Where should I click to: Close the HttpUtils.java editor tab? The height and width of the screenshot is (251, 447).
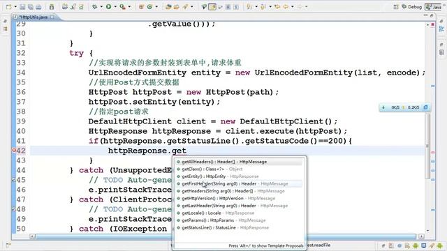(x=52, y=17)
